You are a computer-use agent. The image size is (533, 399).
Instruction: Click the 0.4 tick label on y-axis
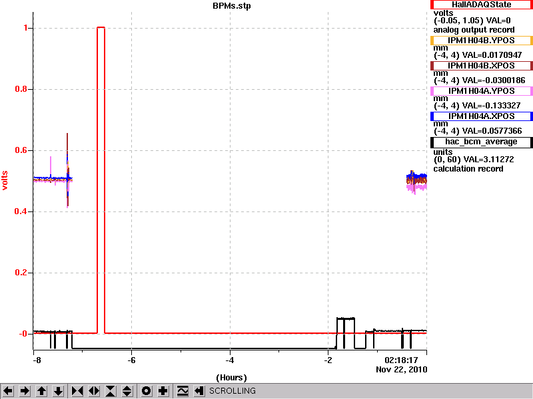point(21,211)
